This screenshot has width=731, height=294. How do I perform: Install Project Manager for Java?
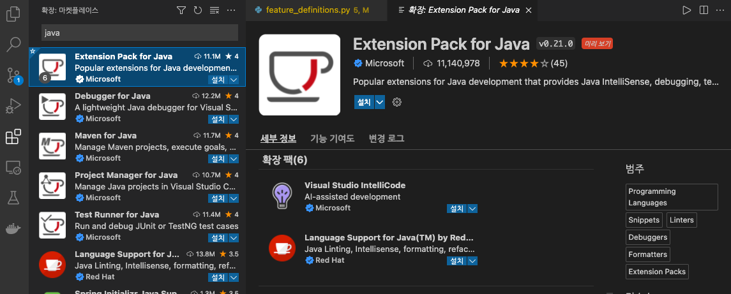(x=218, y=198)
